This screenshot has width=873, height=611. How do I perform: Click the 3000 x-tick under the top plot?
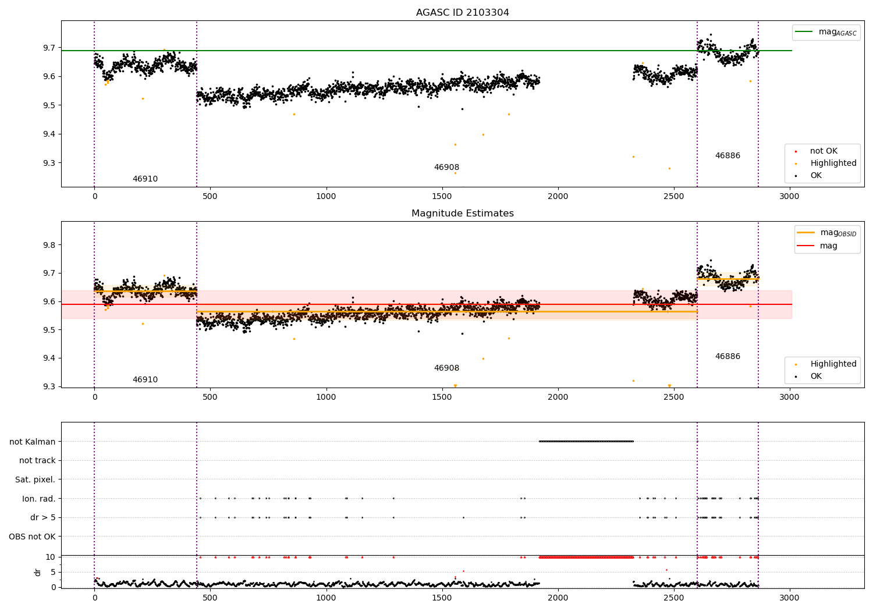coord(789,196)
